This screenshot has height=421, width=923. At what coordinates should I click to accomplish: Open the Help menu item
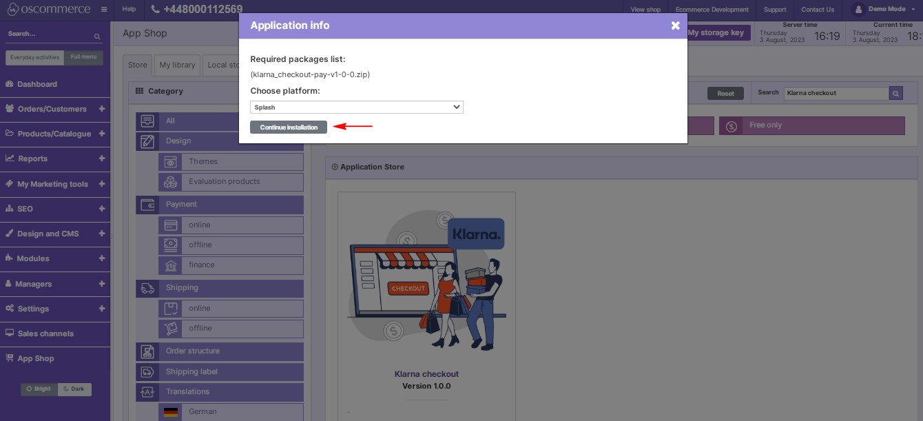(129, 10)
